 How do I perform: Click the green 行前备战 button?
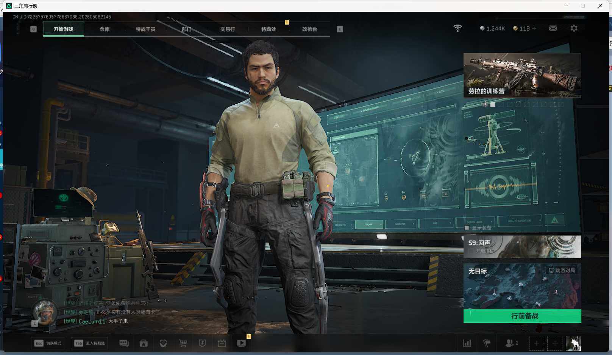point(522,316)
